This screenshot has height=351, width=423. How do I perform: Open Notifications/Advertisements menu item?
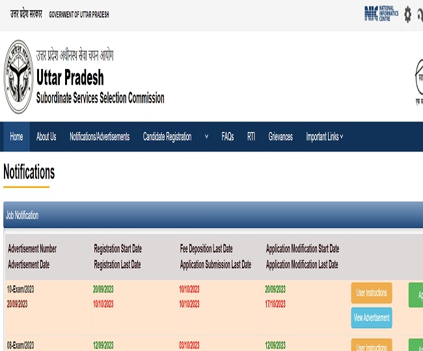[x=100, y=136]
